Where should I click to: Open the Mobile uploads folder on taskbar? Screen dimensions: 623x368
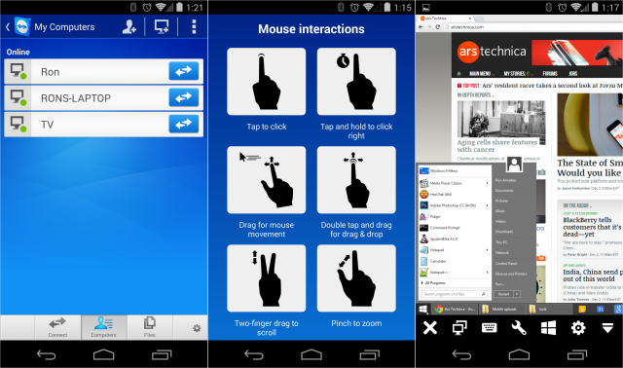(501, 309)
